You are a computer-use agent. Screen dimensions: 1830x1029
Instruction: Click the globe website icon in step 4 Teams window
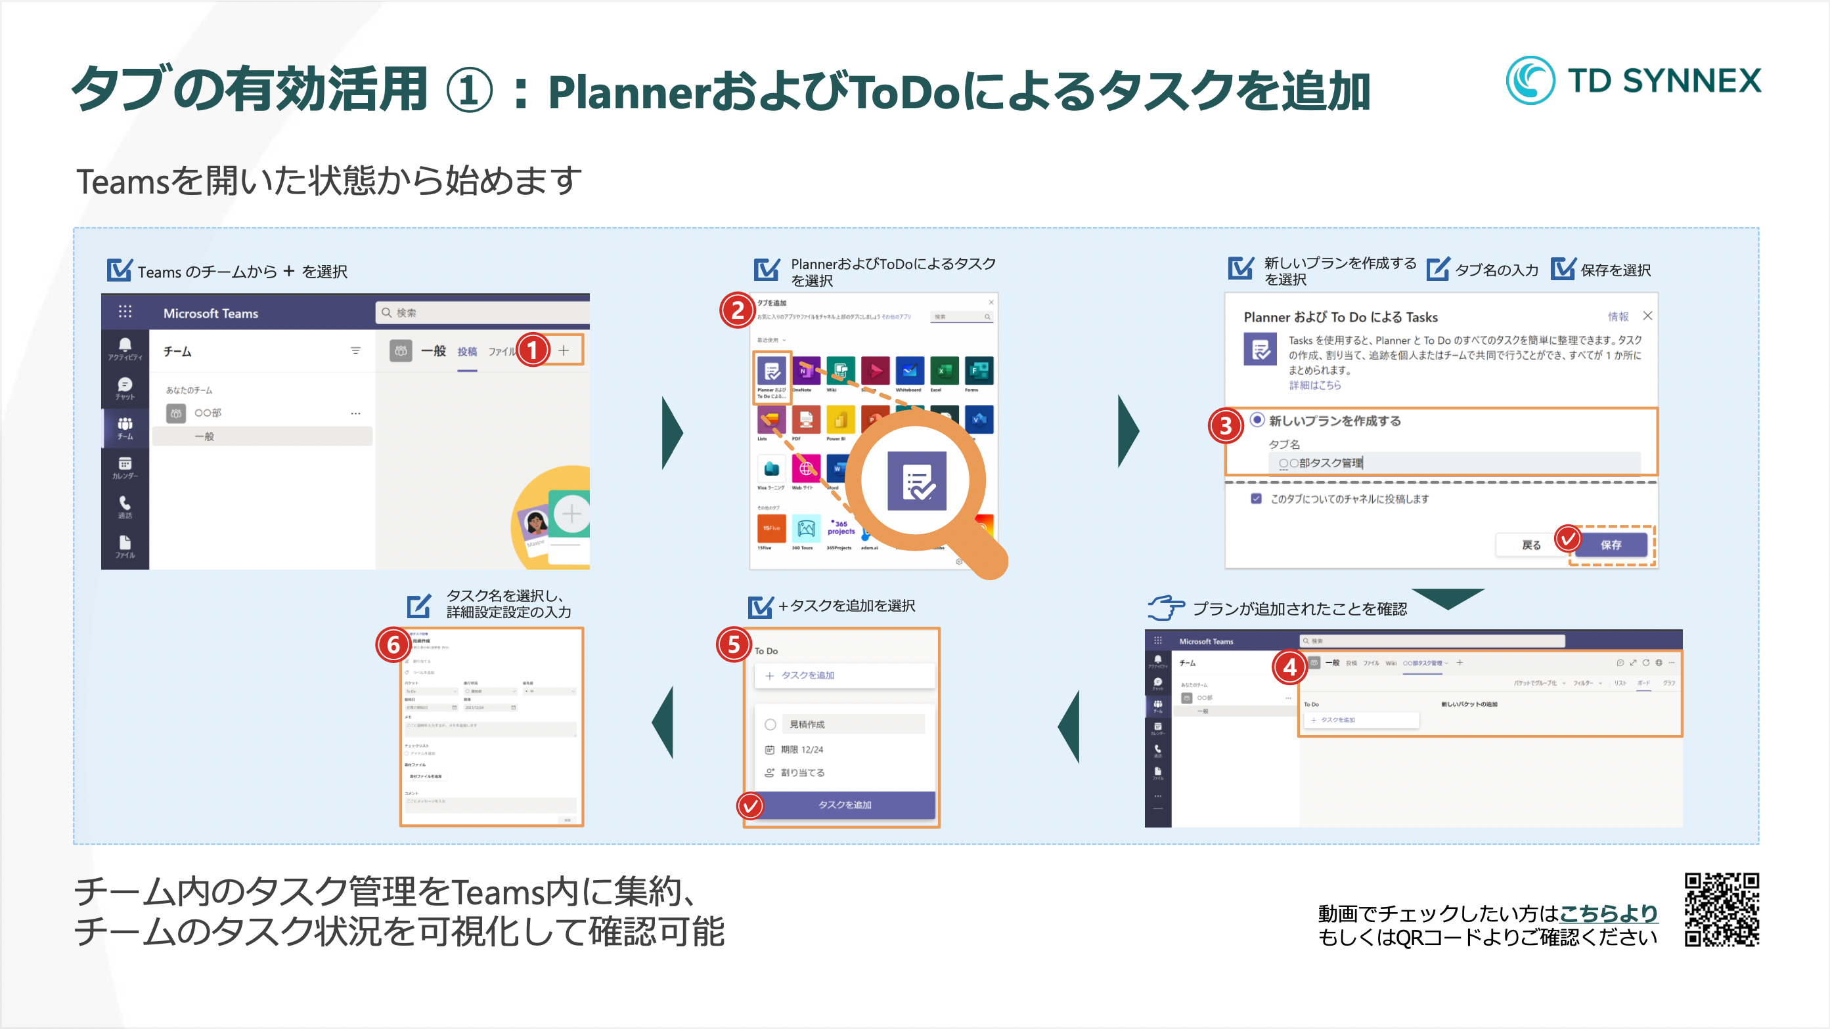click(x=1659, y=663)
